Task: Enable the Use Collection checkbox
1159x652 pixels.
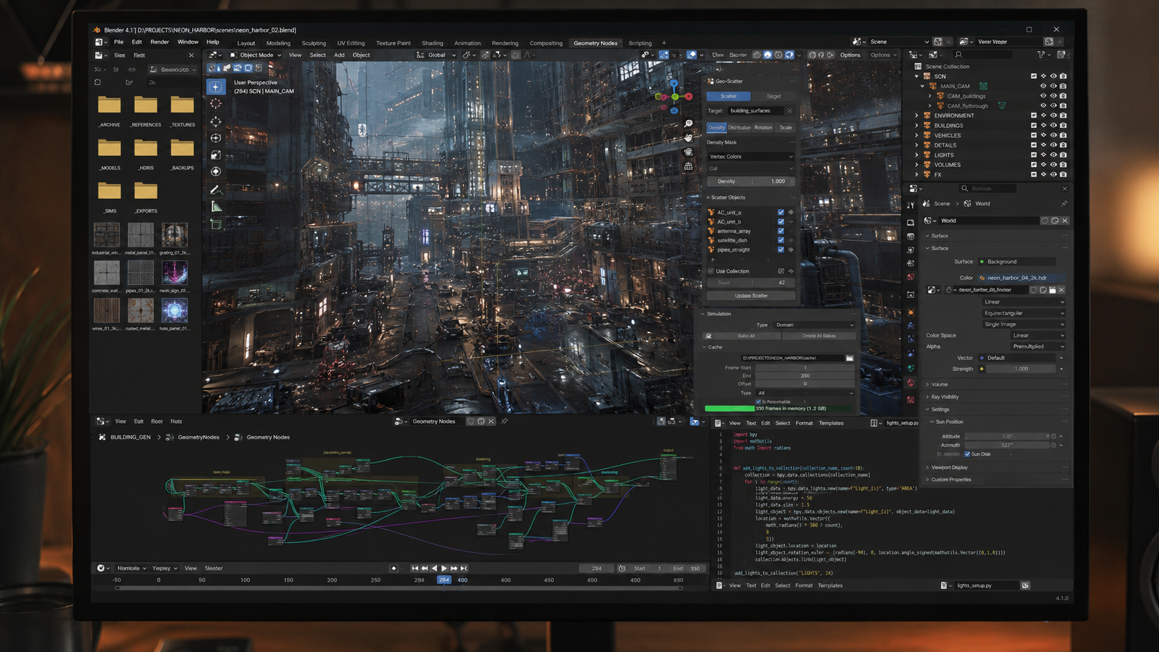Action: (711, 271)
